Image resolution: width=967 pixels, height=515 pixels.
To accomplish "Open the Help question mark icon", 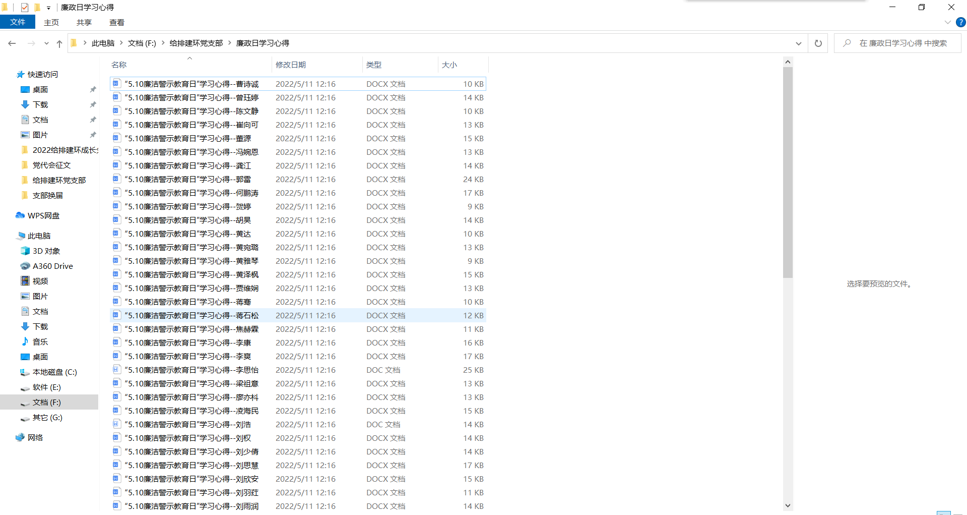I will pyautogui.click(x=960, y=22).
